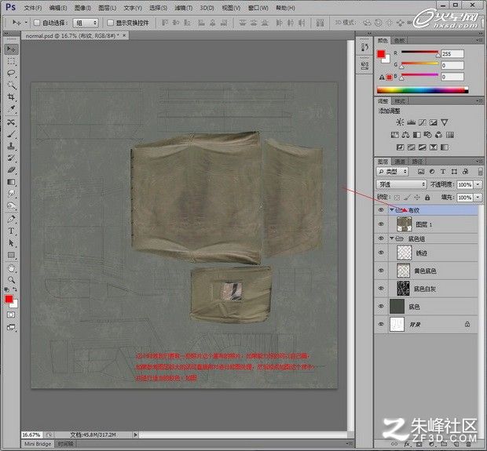The width and height of the screenshot is (487, 451).
Task: Select the Eraser tool
Action: point(11,169)
